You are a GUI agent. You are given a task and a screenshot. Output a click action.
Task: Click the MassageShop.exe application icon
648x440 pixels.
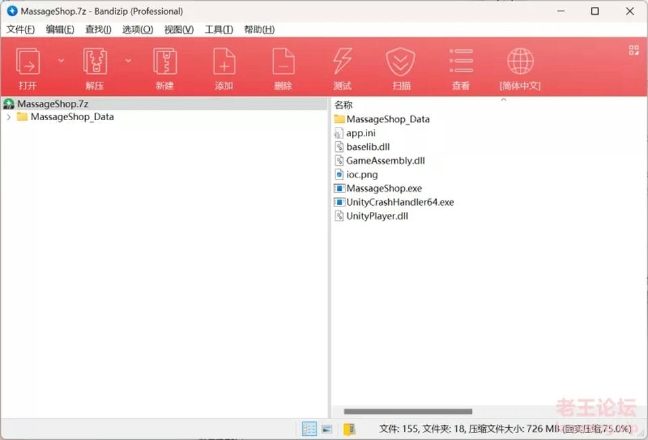point(340,188)
